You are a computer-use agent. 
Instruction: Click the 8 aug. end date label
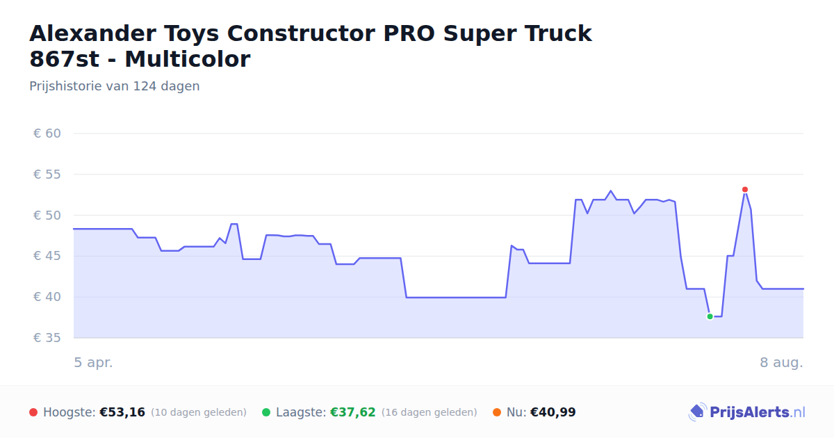[782, 363]
